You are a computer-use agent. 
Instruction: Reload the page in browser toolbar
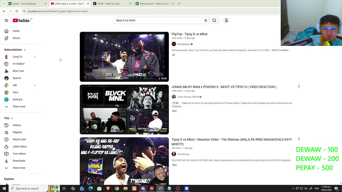point(17,11)
